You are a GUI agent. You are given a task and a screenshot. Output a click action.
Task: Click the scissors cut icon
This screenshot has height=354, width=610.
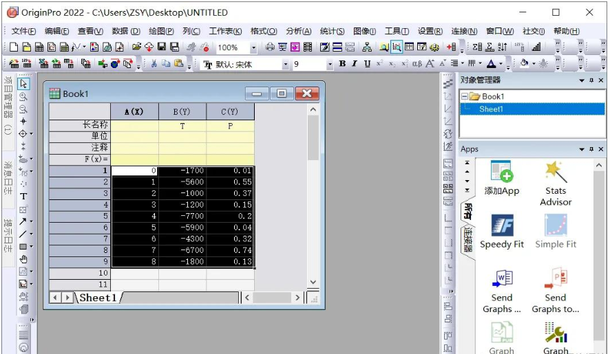point(154,63)
